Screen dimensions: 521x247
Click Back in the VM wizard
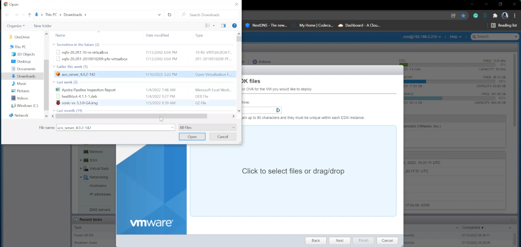coord(316,241)
